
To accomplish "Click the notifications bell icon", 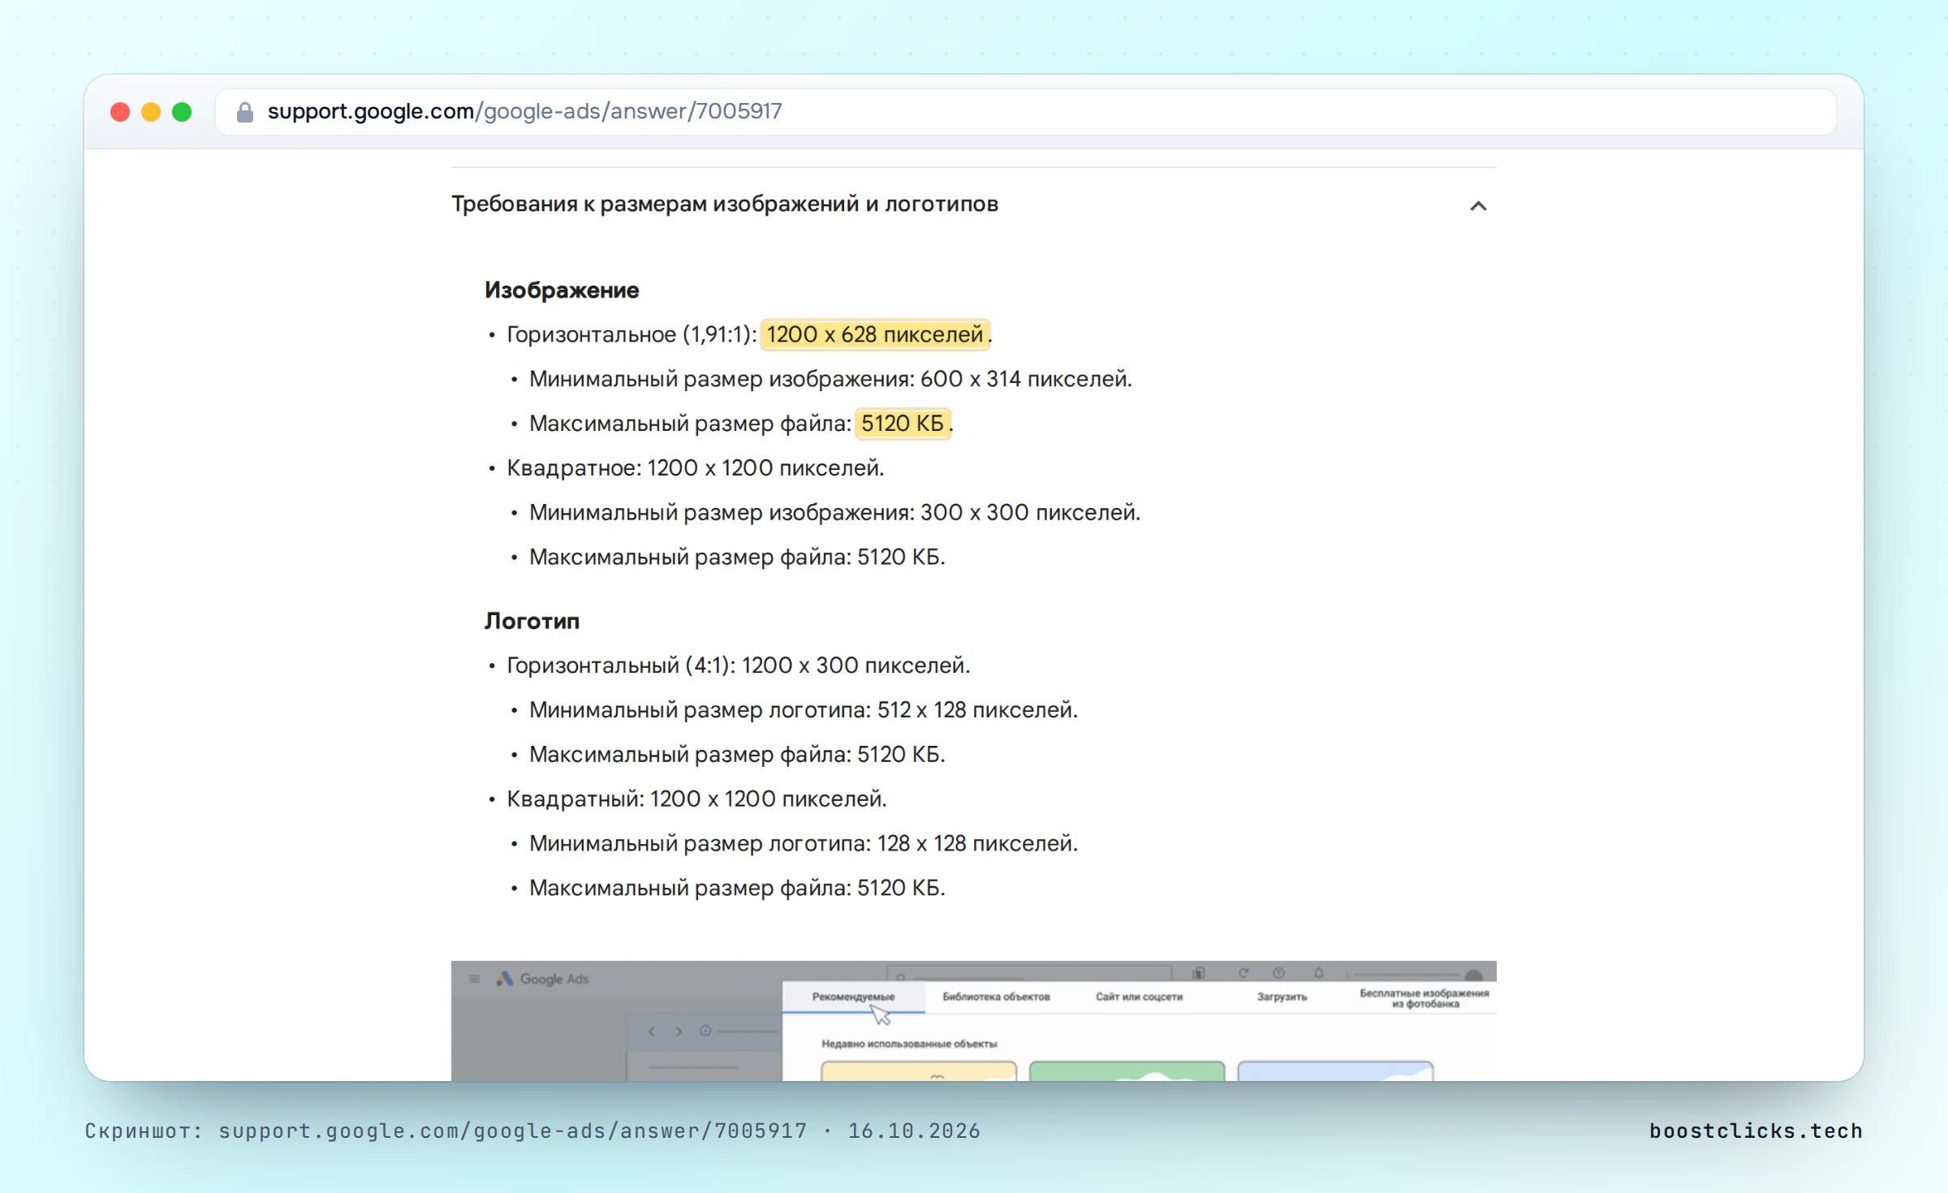I will click(1318, 972).
